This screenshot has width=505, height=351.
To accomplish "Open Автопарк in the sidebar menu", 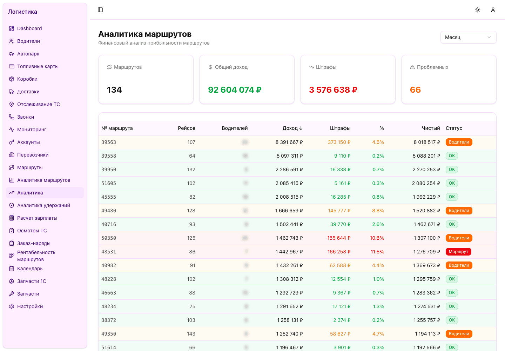I will pos(45,54).
